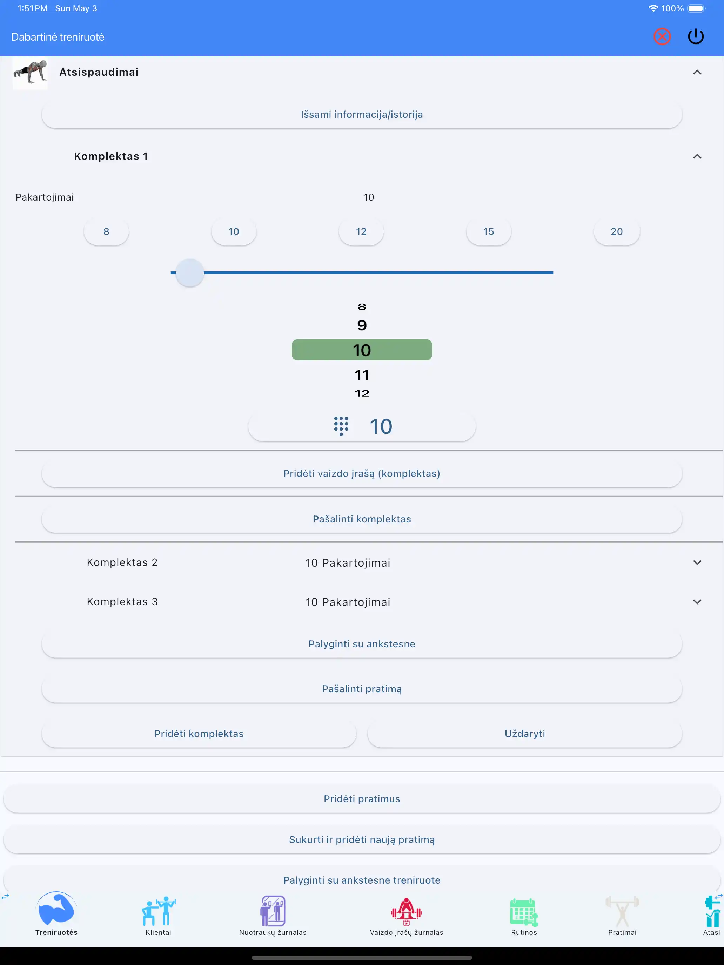Open the Atsispaudimai push-up thumbnail
Screen dimensions: 724x965
[x=30, y=73]
